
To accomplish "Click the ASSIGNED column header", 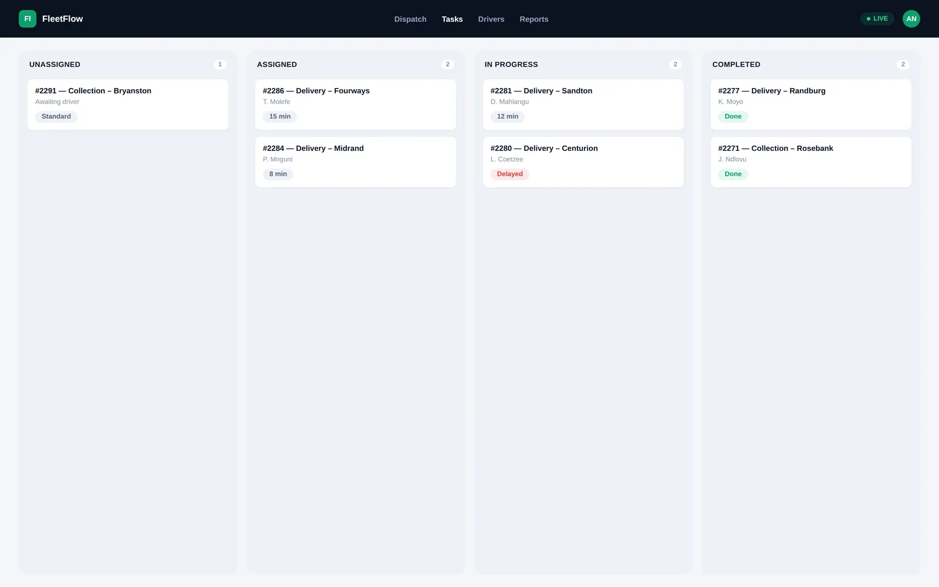I will (x=277, y=65).
